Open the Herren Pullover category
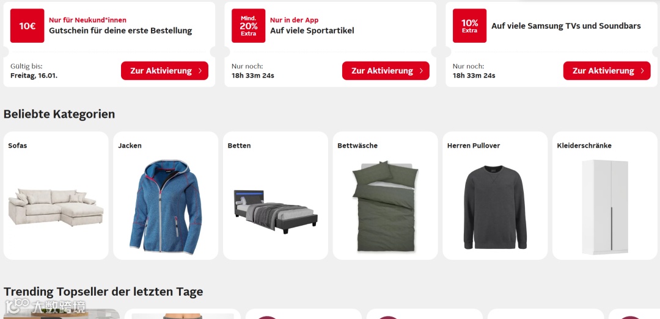 (x=495, y=195)
